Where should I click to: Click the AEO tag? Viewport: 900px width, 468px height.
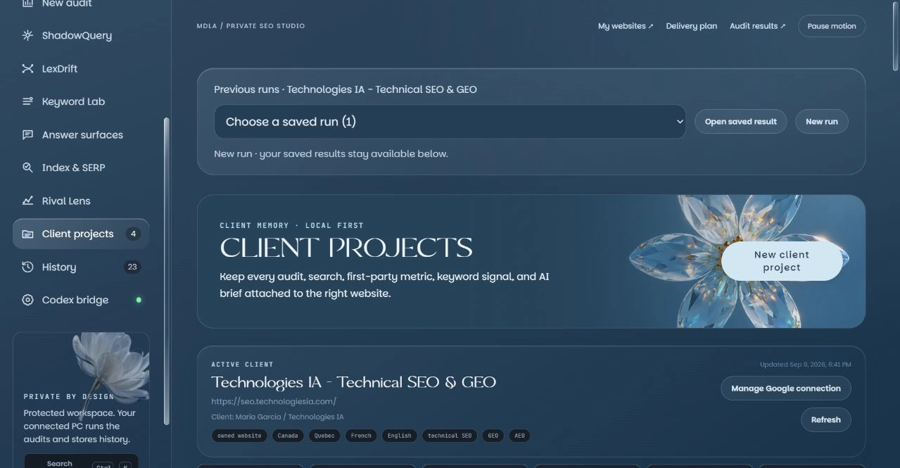click(519, 436)
